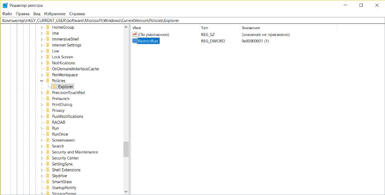
Task: Select the Skydrive tree key
Action: tap(59, 176)
